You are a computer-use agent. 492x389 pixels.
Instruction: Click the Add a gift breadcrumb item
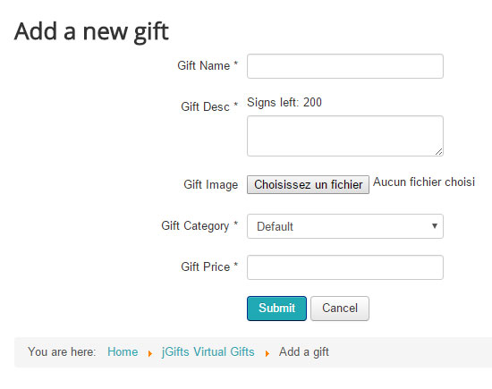[x=304, y=352]
